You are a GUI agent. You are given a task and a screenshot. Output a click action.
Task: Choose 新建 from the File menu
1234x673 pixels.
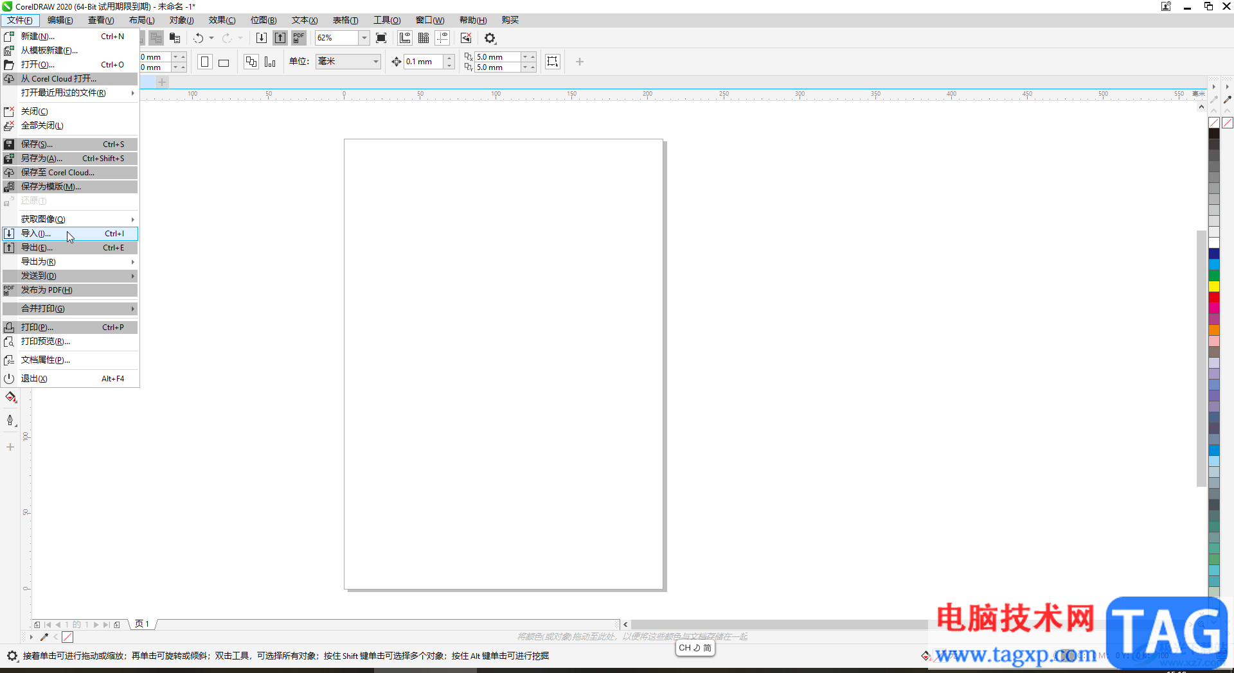pos(70,37)
